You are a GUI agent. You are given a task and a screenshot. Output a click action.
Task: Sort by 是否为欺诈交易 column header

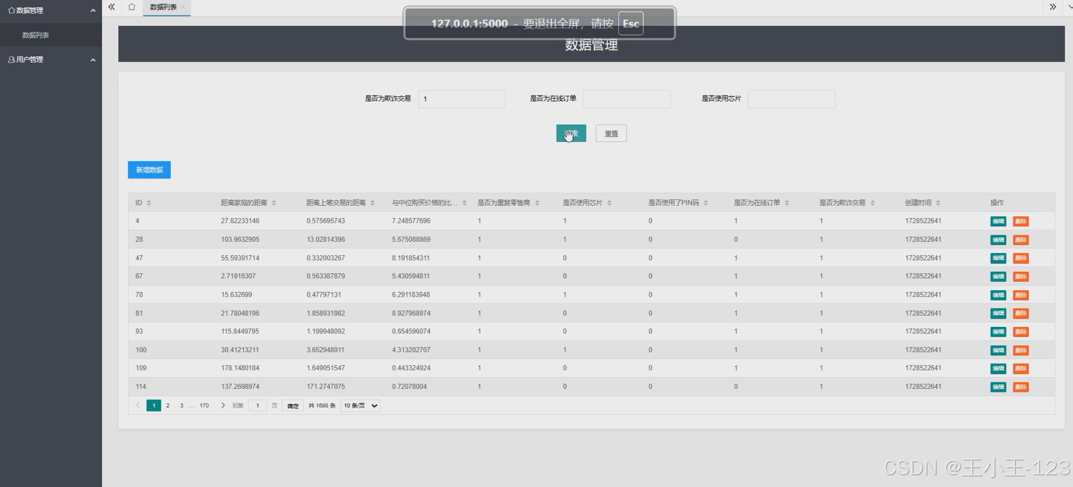(872, 203)
